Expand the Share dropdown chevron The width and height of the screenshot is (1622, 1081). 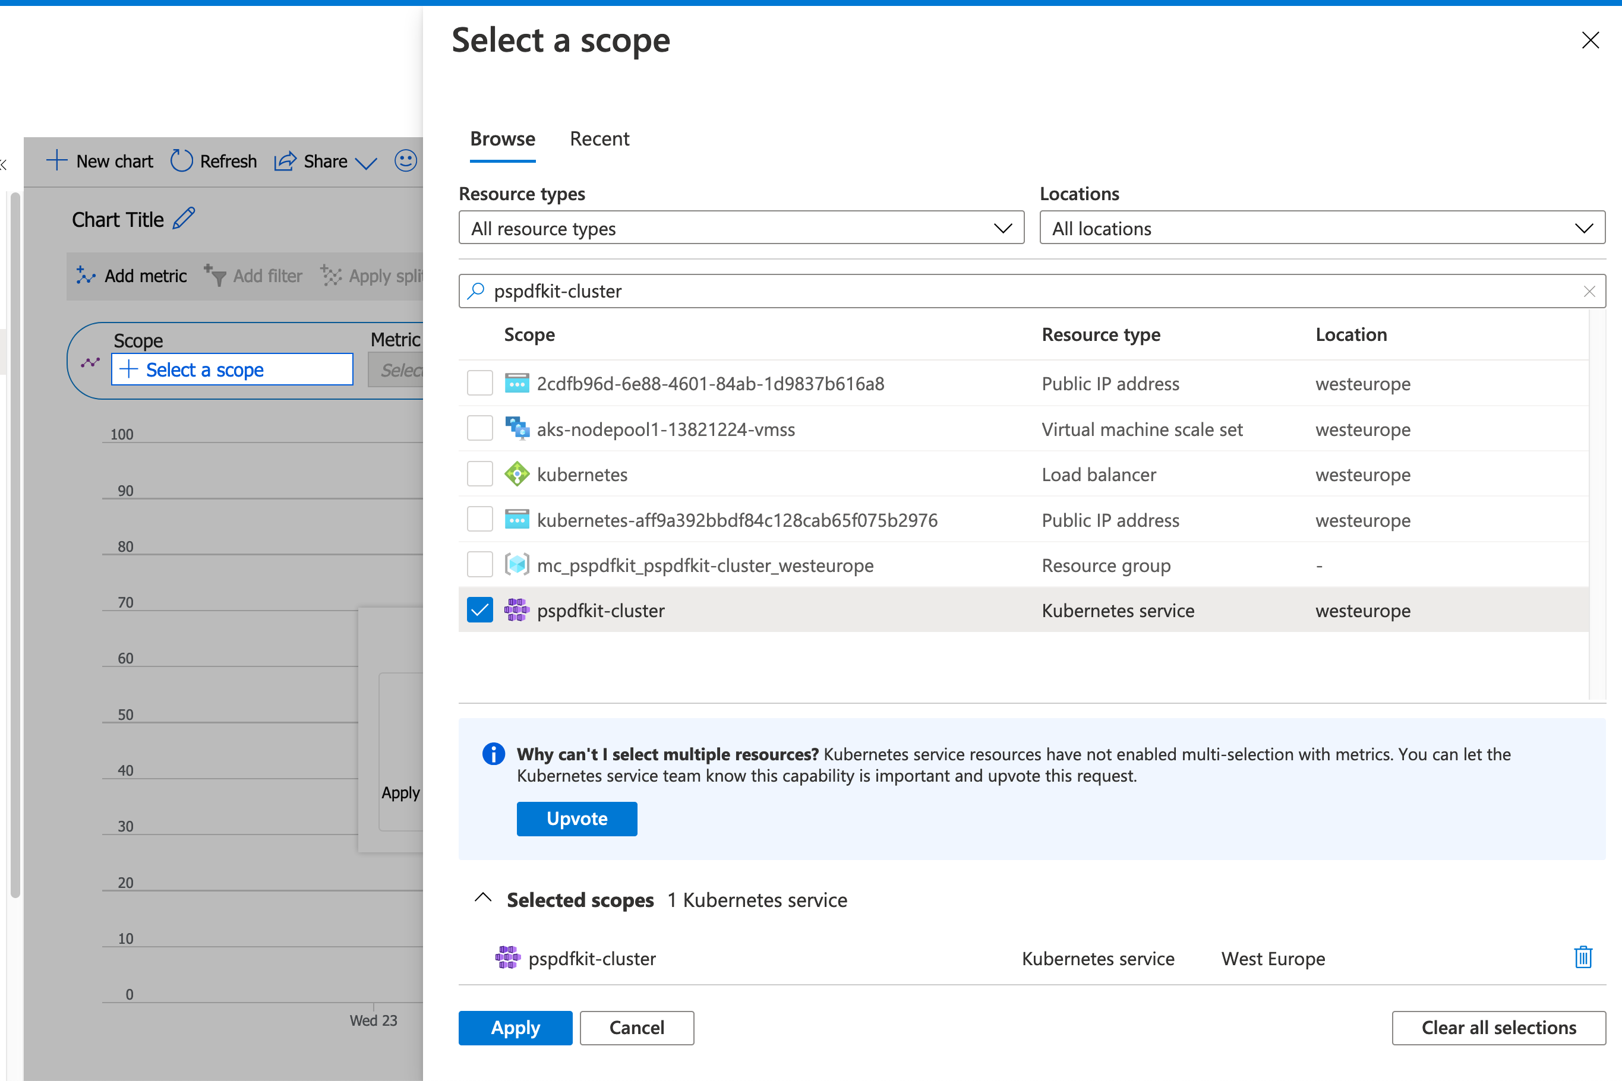(x=365, y=163)
